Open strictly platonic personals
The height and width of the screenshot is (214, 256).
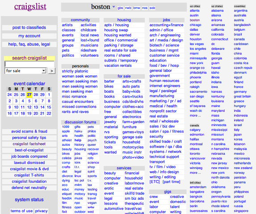[75, 71]
